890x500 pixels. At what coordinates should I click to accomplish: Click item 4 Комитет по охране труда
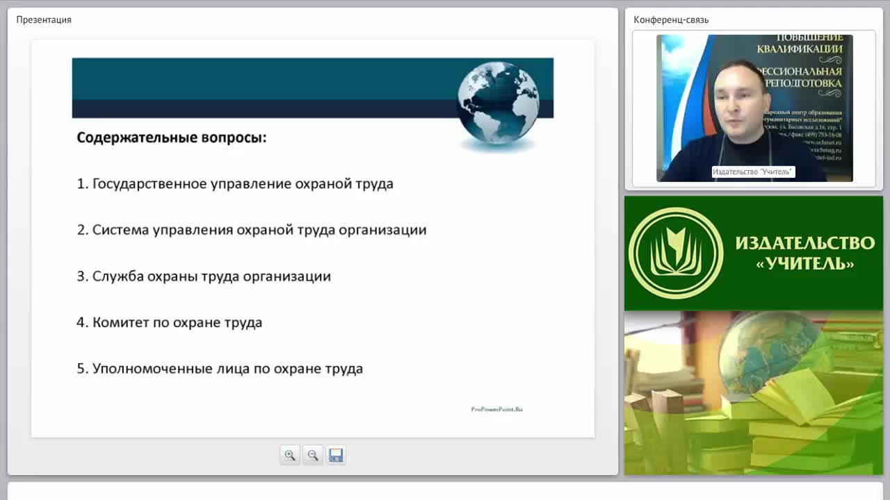(x=170, y=322)
